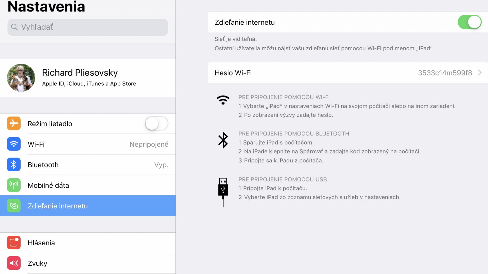Click the search magnifier icon

pyautogui.click(x=14, y=27)
